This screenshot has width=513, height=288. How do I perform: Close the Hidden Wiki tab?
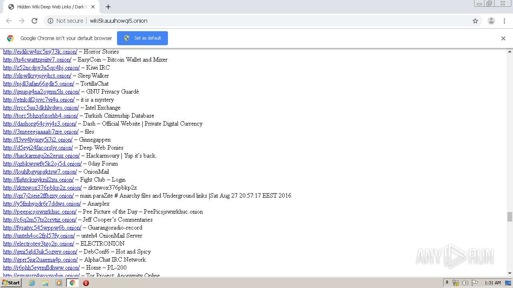(x=93, y=7)
